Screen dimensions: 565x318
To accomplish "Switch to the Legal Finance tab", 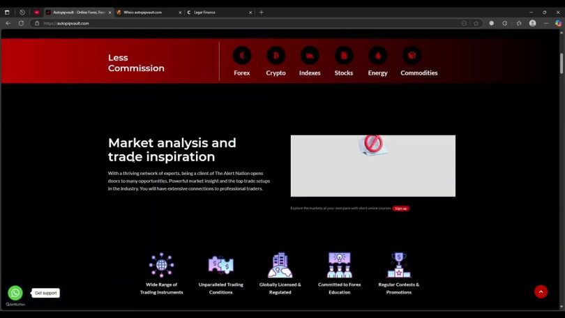I will pos(219,13).
